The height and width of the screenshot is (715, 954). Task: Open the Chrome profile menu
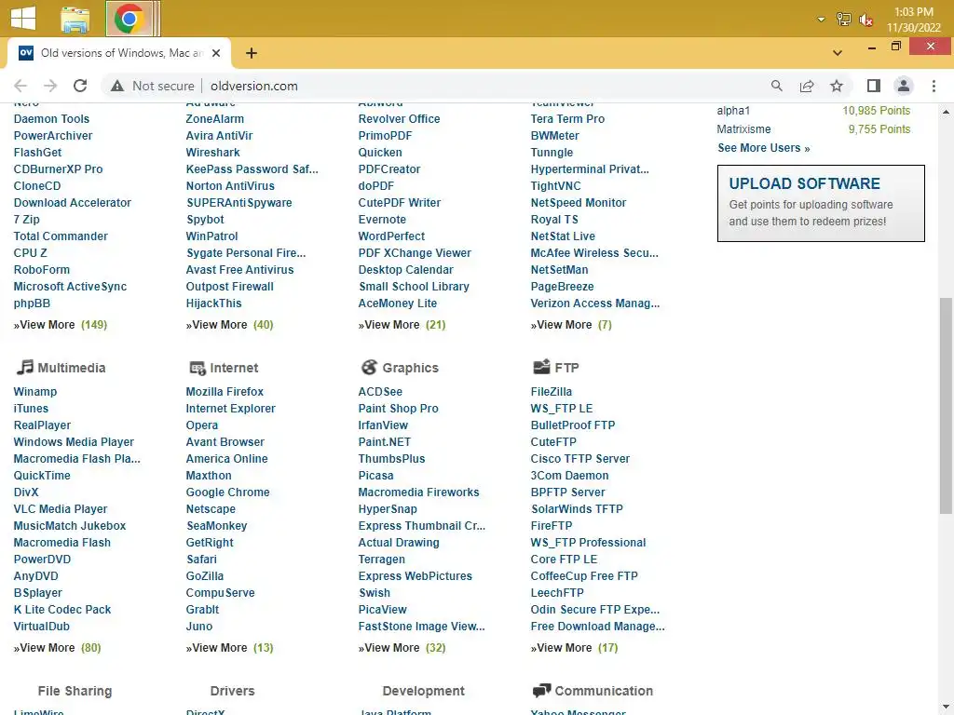pyautogui.click(x=904, y=86)
